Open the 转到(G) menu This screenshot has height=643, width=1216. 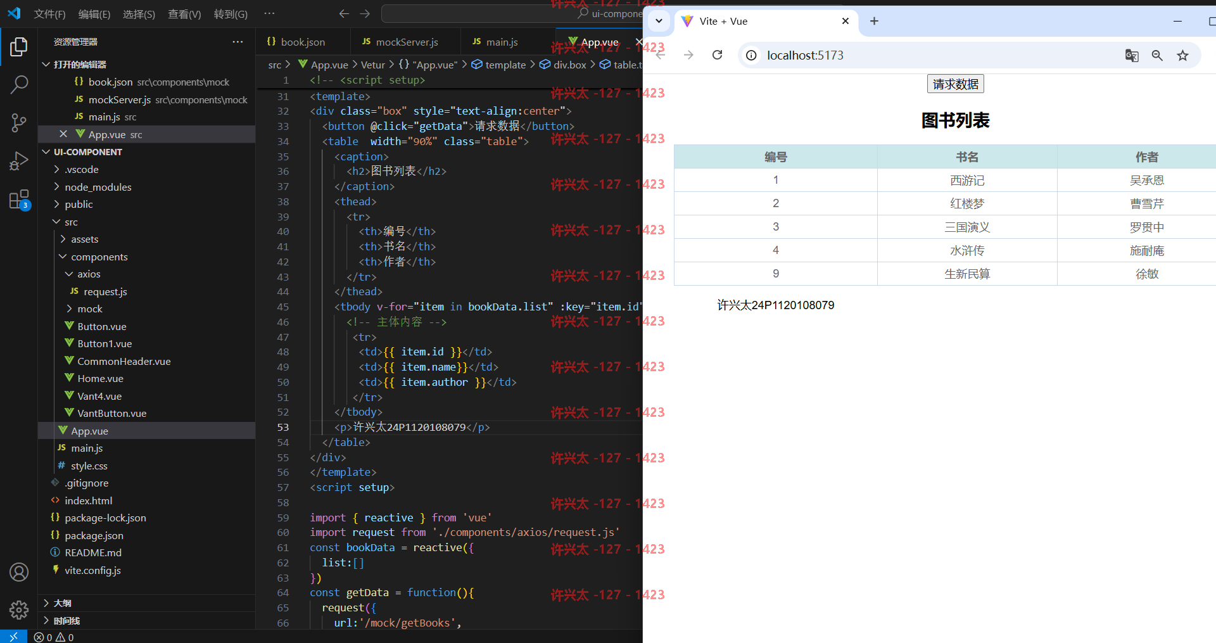click(x=231, y=14)
